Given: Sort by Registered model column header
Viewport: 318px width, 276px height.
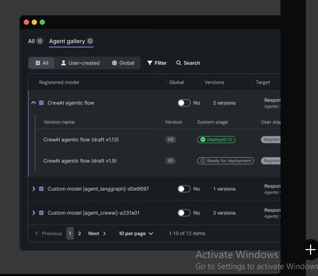Looking at the screenshot, I should tap(59, 82).
